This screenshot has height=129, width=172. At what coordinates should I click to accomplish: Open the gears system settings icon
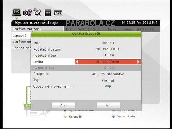pyautogui.click(x=27, y=13)
